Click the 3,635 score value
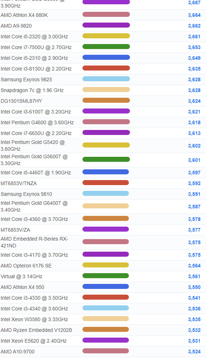 [x=194, y=69]
